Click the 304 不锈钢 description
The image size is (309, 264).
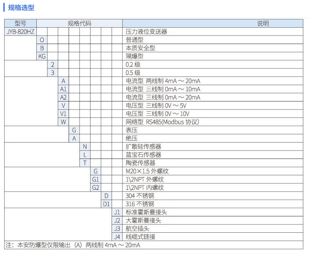[x=140, y=196]
